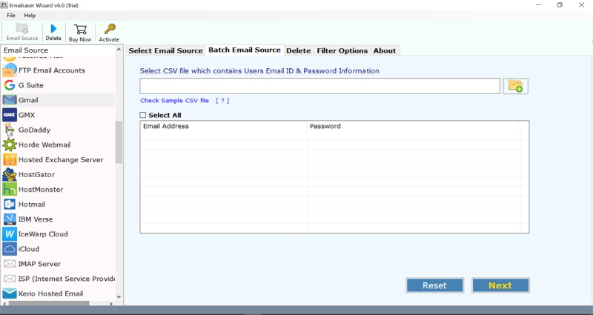Click the 'HostMonster' label
593x315 pixels.
click(x=41, y=190)
